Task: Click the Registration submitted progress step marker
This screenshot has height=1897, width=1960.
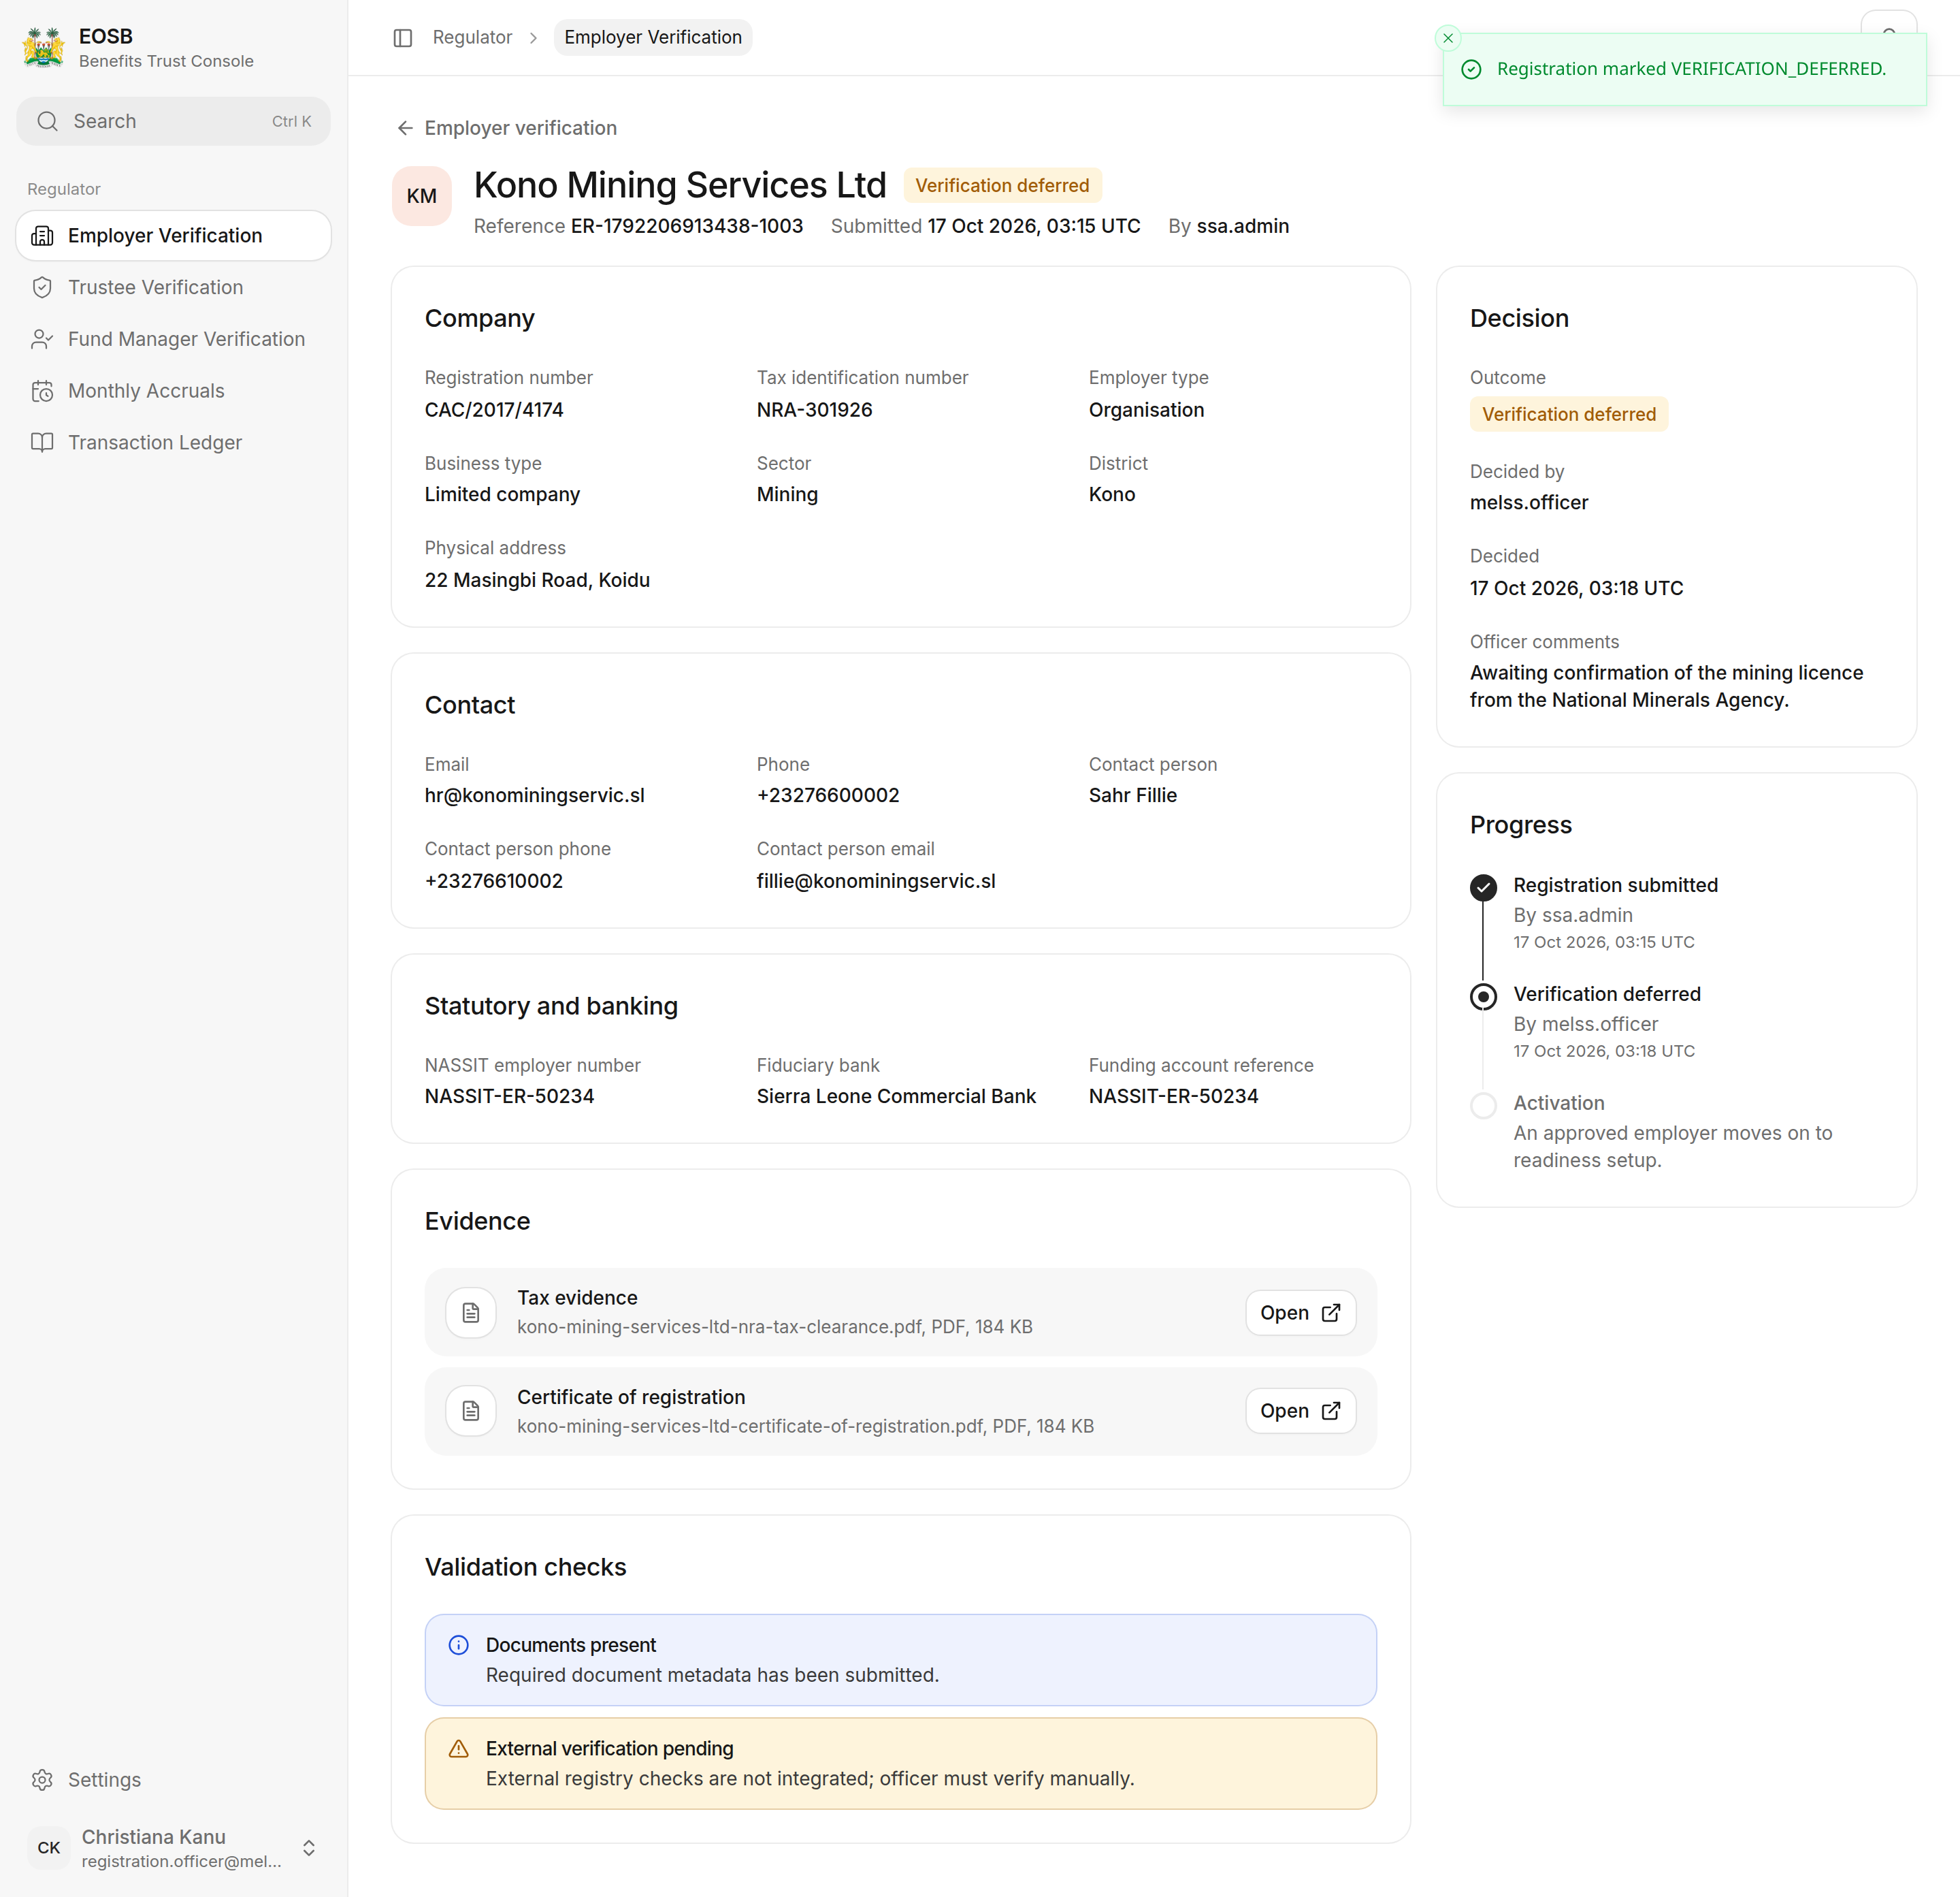Action: click(x=1484, y=887)
